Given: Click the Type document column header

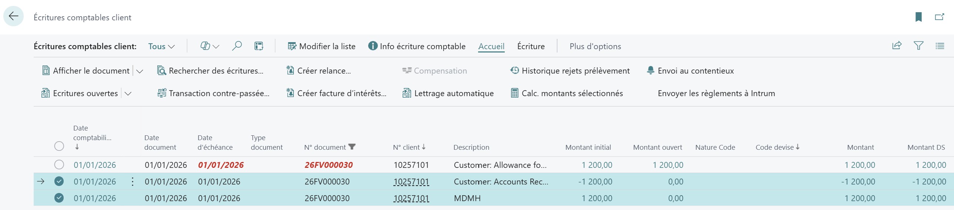Looking at the screenshot, I should pyautogui.click(x=267, y=142).
